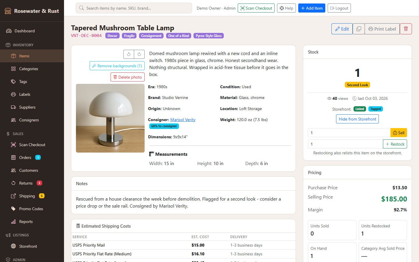Open the Returns page
419x262 pixels.
tap(32, 183)
